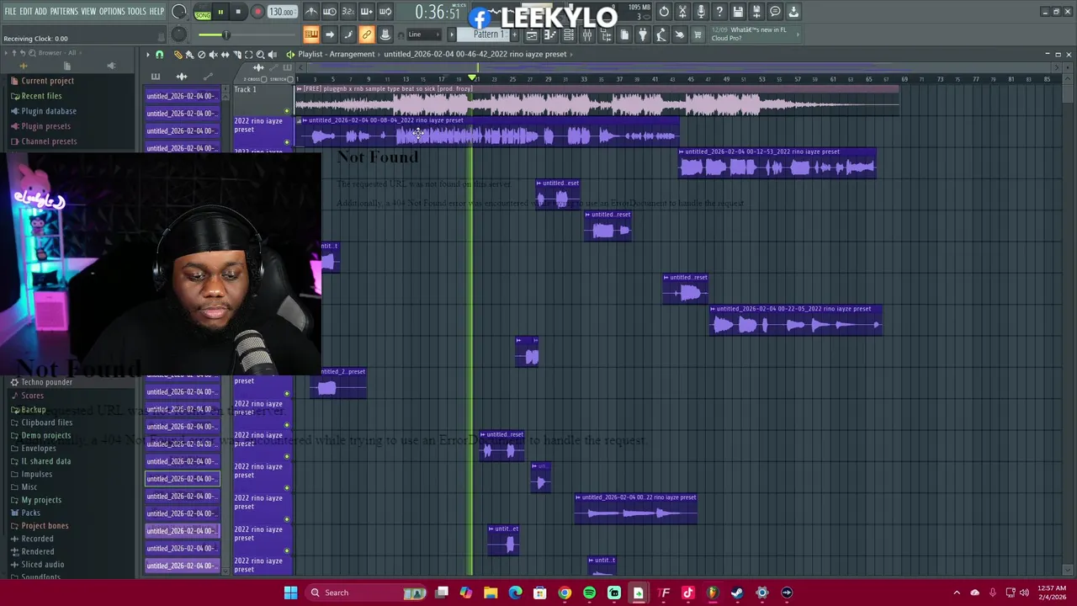Select the playlist paint brush tool
This screenshot has width=1077, height=606.
pos(189,54)
